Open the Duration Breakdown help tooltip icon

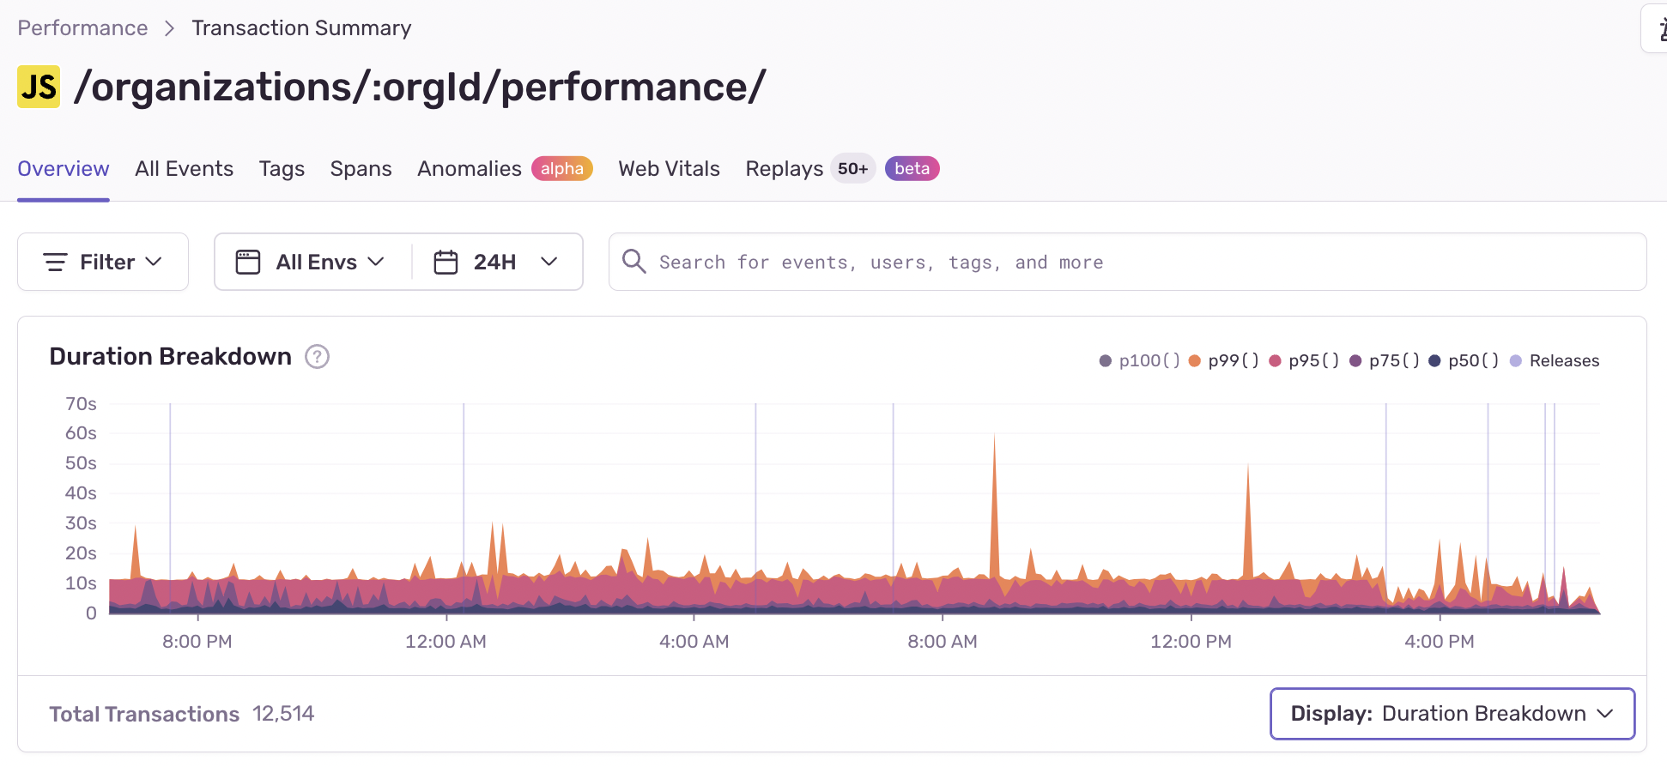click(318, 356)
